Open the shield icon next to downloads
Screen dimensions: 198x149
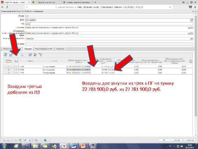[x=190, y=7]
